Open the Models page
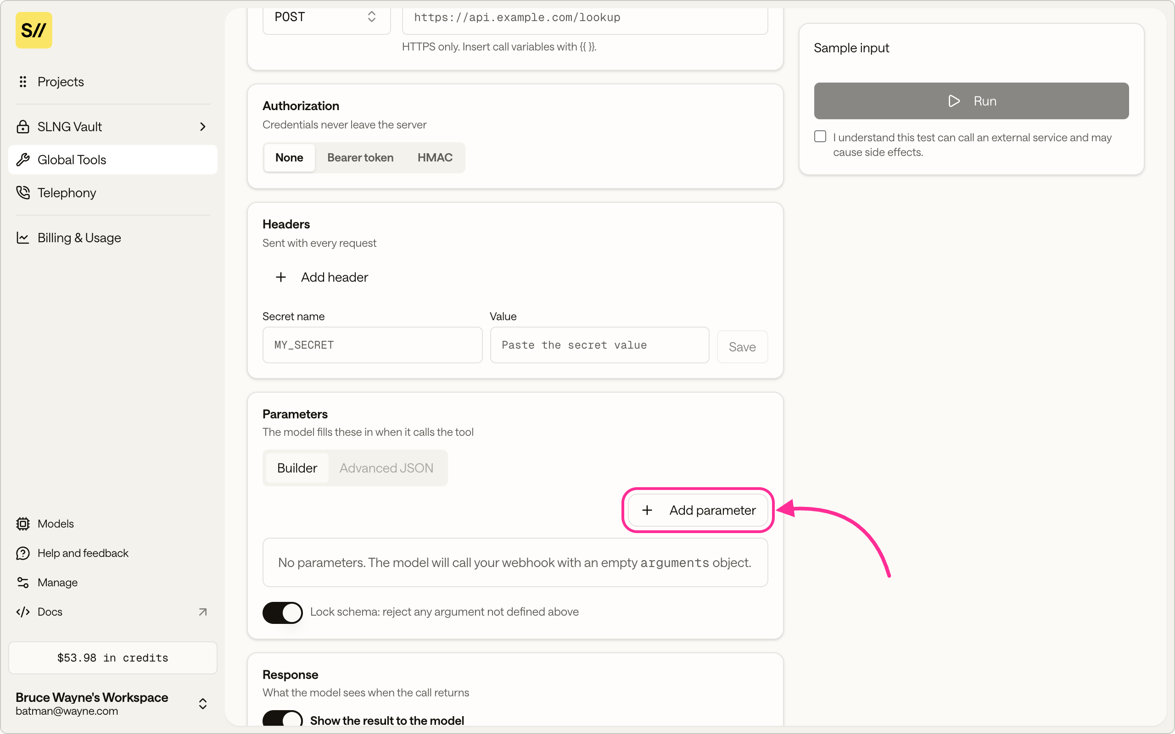Viewport: 1175px width, 734px height. [x=112, y=524]
